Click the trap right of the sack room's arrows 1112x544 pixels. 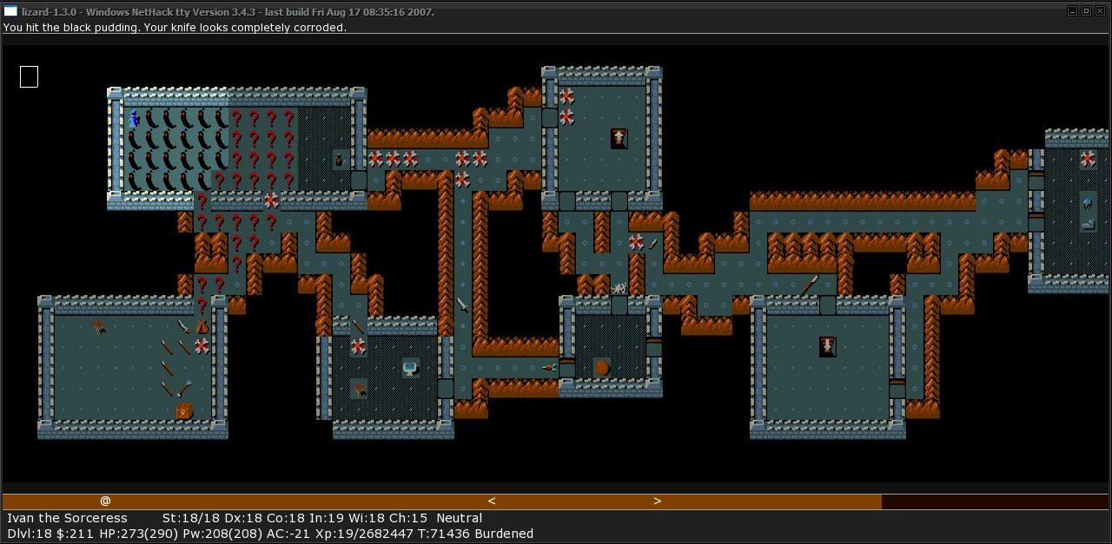[202, 347]
